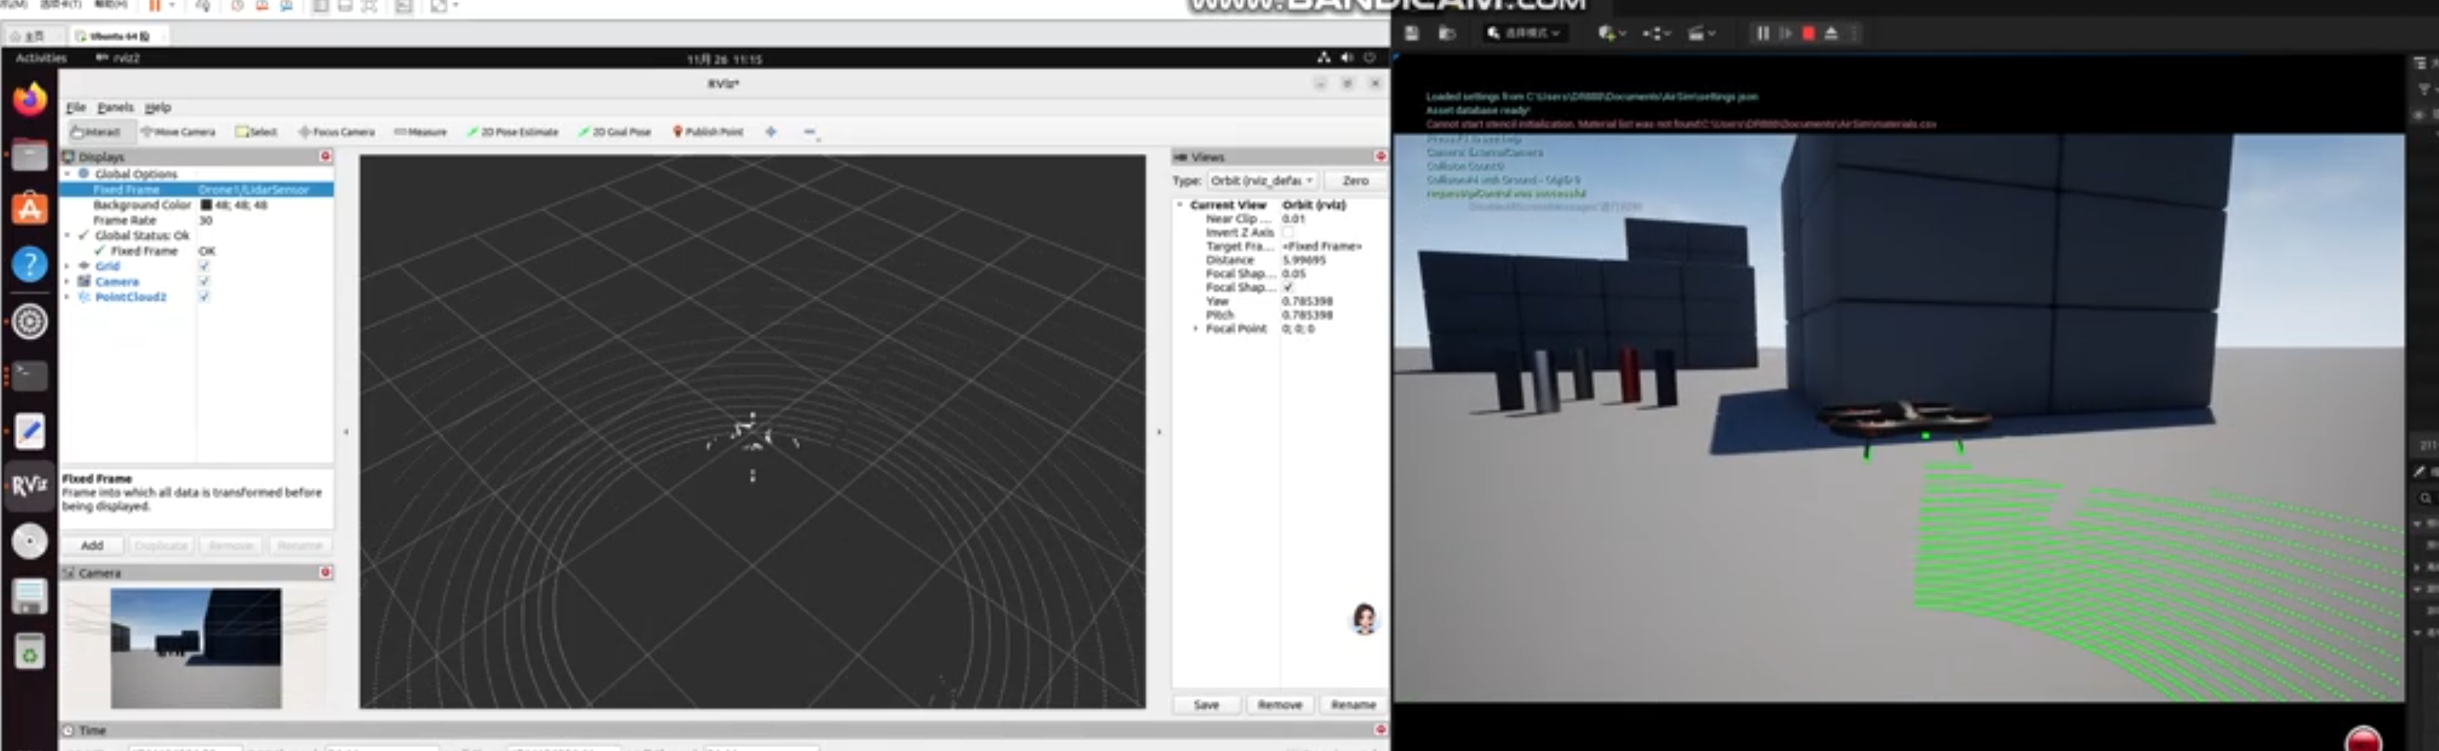Click the volume icon in Ubuntu top bar
Viewport: 2439px width, 751px height.
coord(1346,57)
